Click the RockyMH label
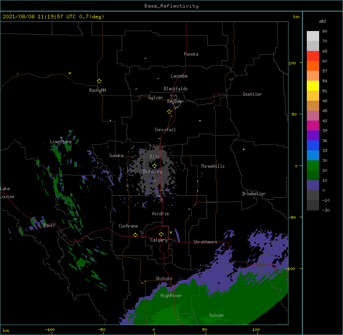Viewport: 343px width, 335px height. [97, 90]
